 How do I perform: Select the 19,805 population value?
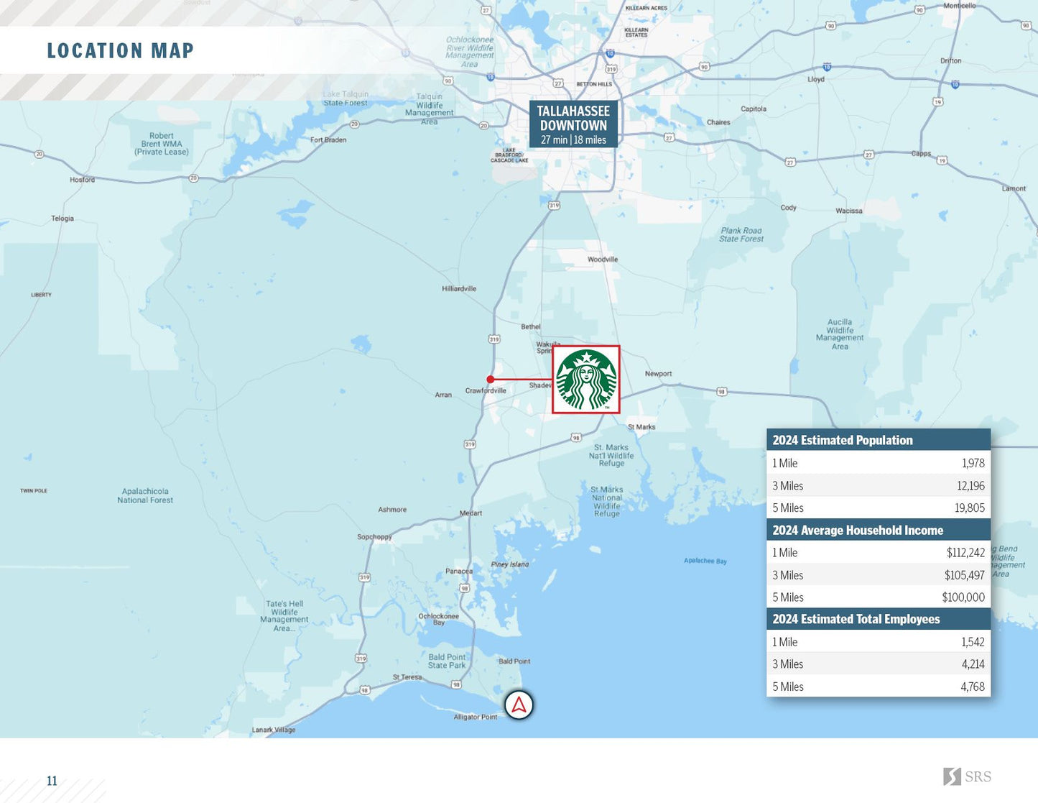pos(970,508)
